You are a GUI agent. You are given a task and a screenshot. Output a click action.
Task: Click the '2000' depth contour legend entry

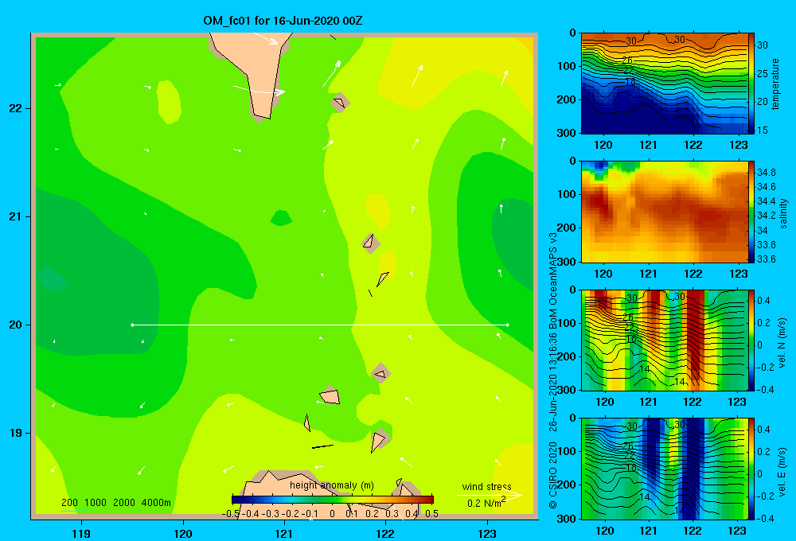[124, 503]
